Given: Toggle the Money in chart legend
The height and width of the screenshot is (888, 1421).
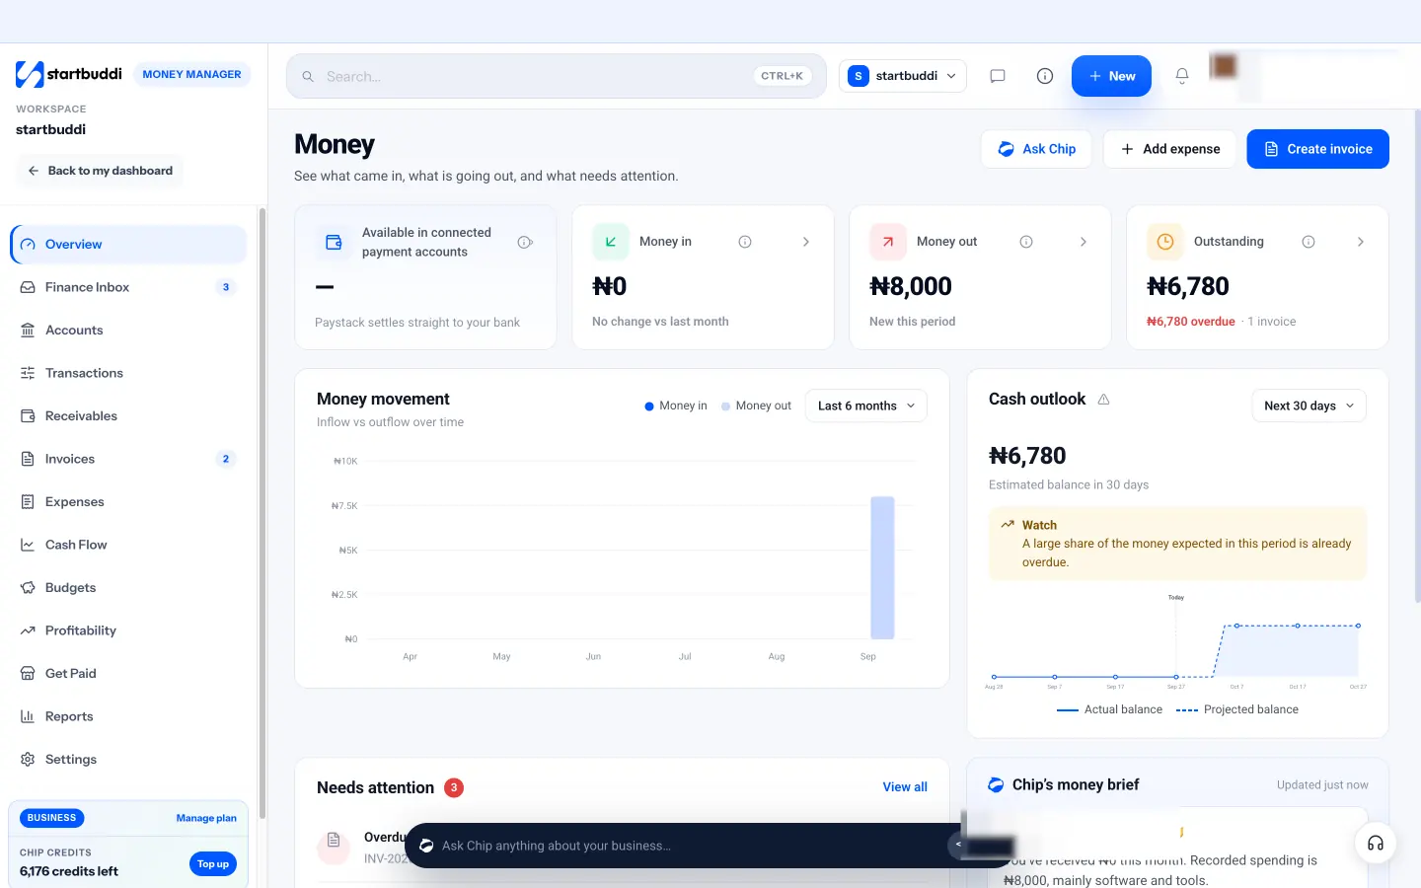Looking at the screenshot, I should click(676, 406).
